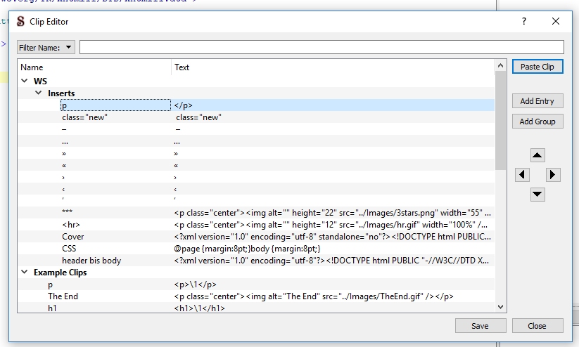
Task: Select the Cover clip entry
Action: pos(73,237)
